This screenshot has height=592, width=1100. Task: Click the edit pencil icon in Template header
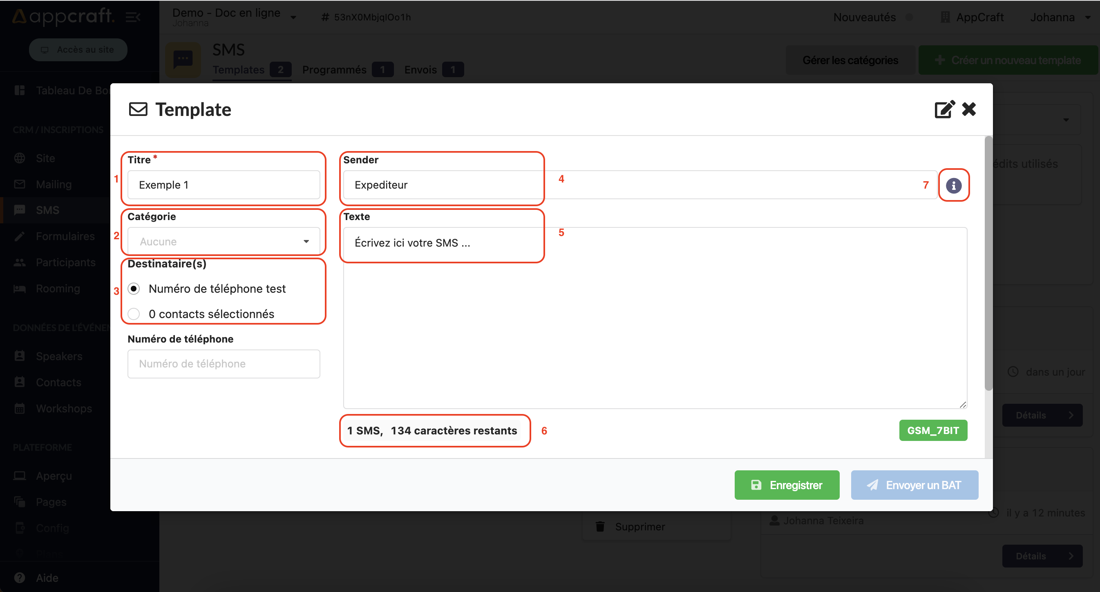point(944,109)
